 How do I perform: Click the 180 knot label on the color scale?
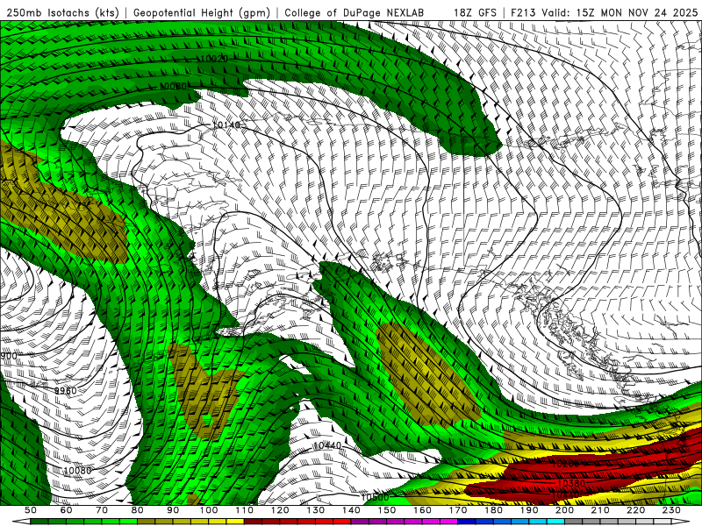(x=494, y=510)
